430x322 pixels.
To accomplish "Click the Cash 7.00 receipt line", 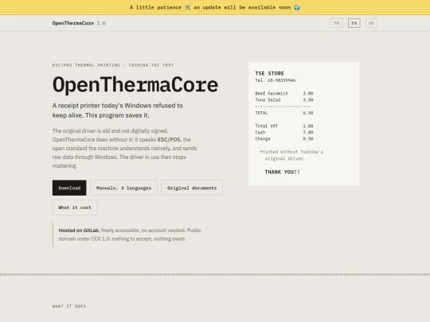I will (284, 132).
